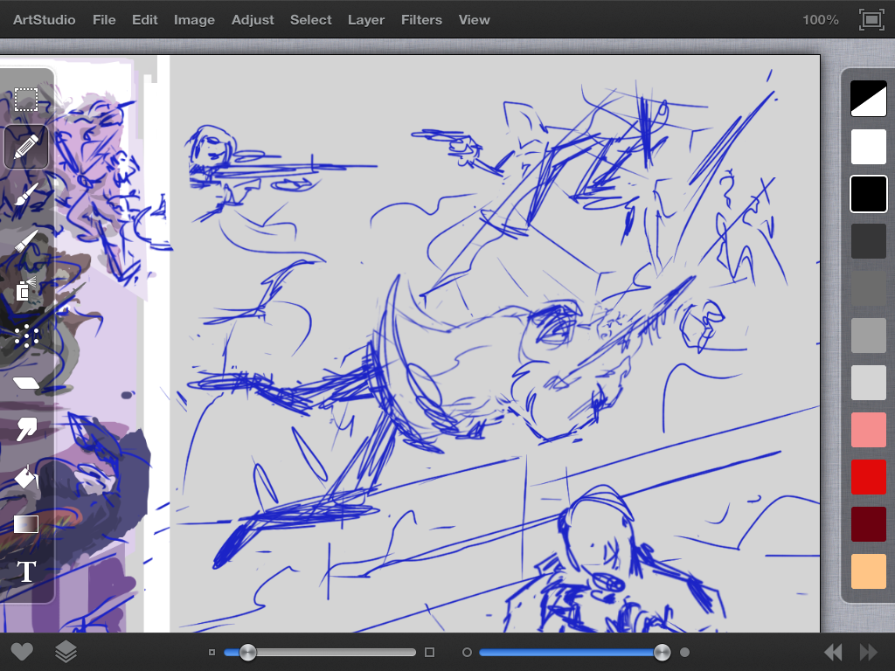The width and height of the screenshot is (895, 671).
Task: Select the Paintbrush tool
Action: 25,197
